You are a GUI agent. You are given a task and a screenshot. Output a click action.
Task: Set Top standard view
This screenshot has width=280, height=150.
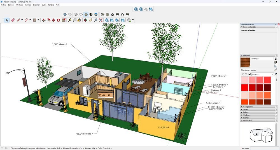[x=108, y=14]
